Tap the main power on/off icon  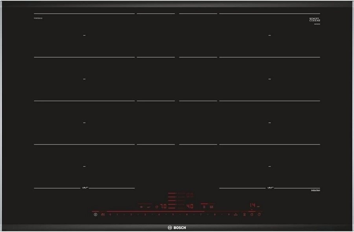click(259, 214)
